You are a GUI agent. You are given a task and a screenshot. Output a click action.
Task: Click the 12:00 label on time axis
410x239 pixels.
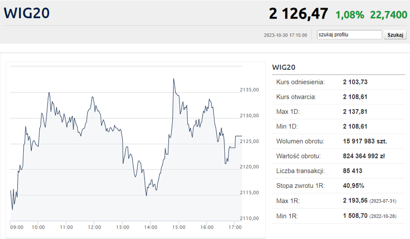[x=94, y=227]
